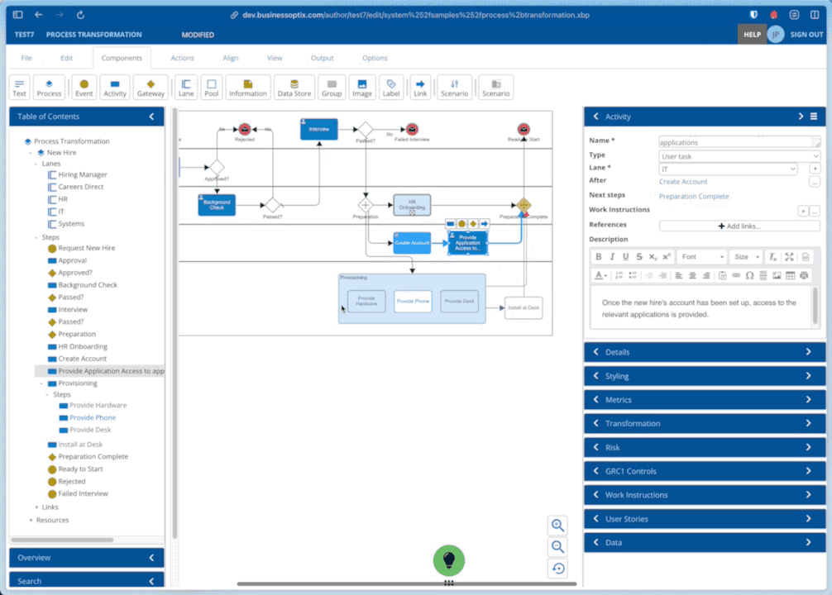Expand the Styling panel section

pos(704,376)
